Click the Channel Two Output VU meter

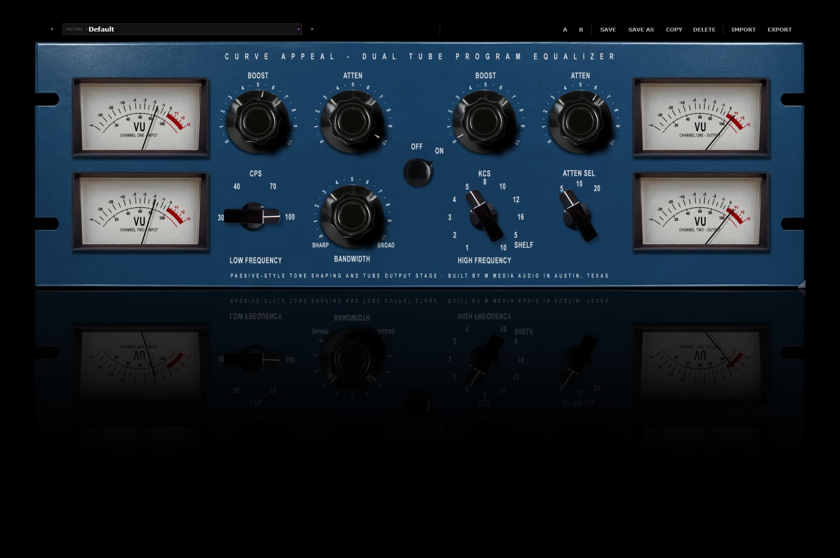701,211
